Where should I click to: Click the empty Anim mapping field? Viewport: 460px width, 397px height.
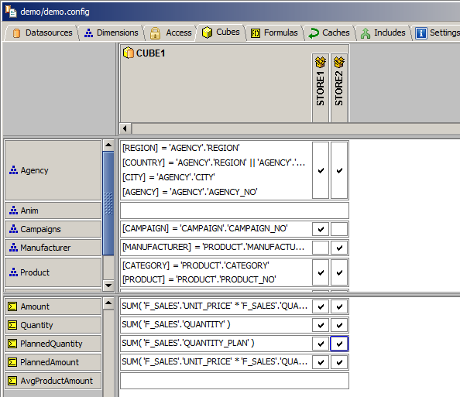click(235, 210)
